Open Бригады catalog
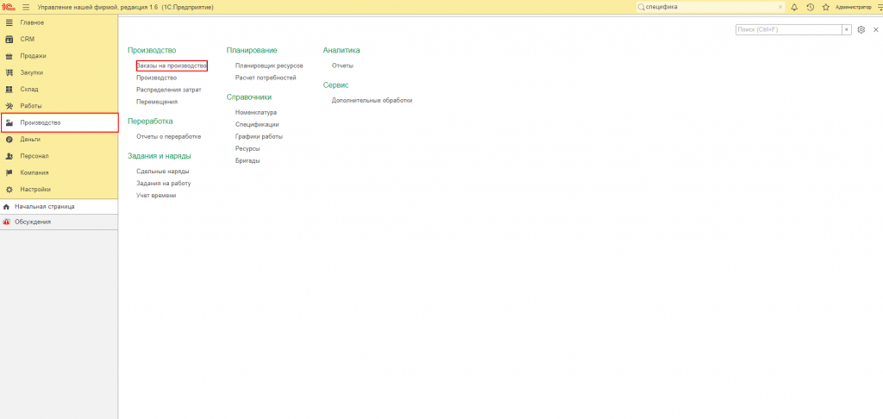The height and width of the screenshot is (419, 883). (247, 160)
